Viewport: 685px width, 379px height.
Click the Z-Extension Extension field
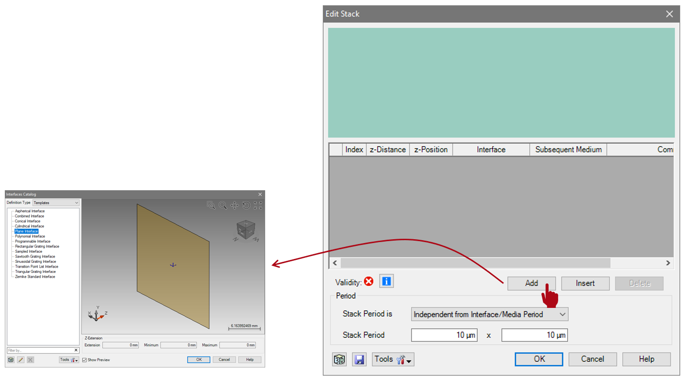[x=121, y=345]
